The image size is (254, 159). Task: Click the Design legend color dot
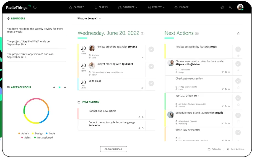[x=33, y=134]
